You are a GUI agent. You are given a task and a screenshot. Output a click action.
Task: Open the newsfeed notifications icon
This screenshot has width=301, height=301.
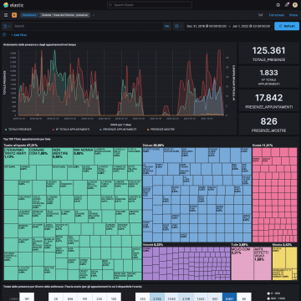(287, 5)
